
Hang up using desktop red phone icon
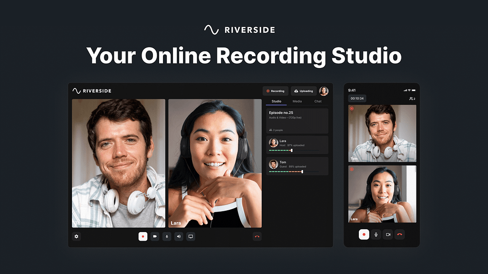[257, 236]
